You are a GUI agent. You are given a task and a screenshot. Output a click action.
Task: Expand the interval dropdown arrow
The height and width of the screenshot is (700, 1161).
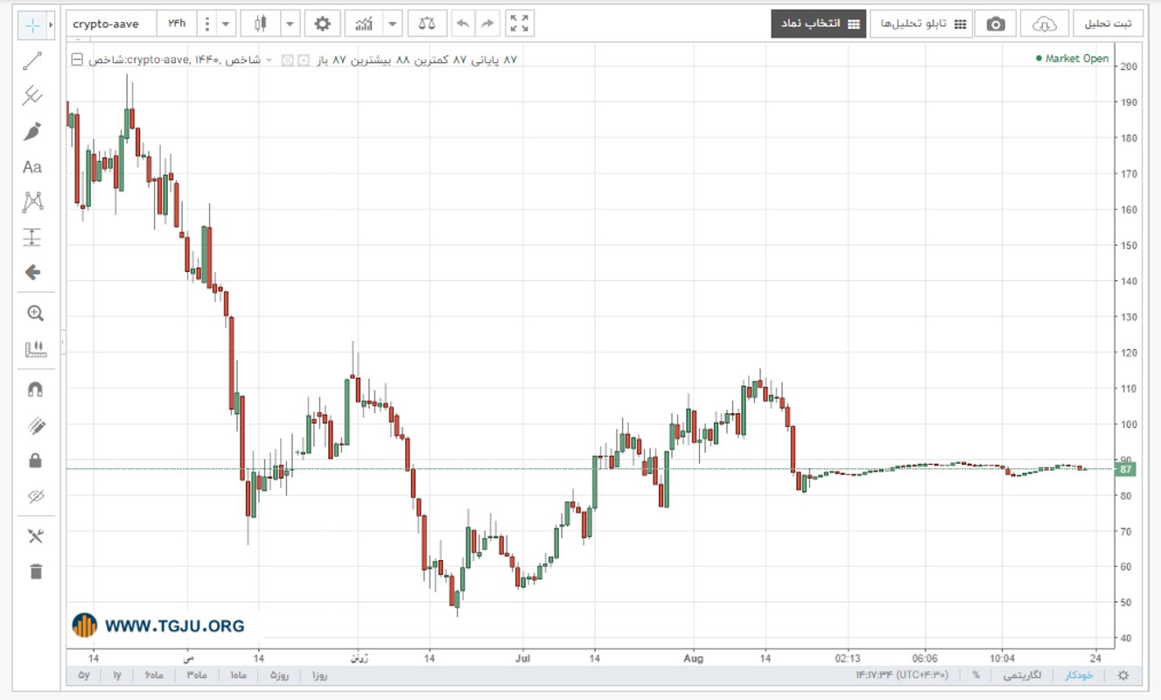tap(227, 24)
